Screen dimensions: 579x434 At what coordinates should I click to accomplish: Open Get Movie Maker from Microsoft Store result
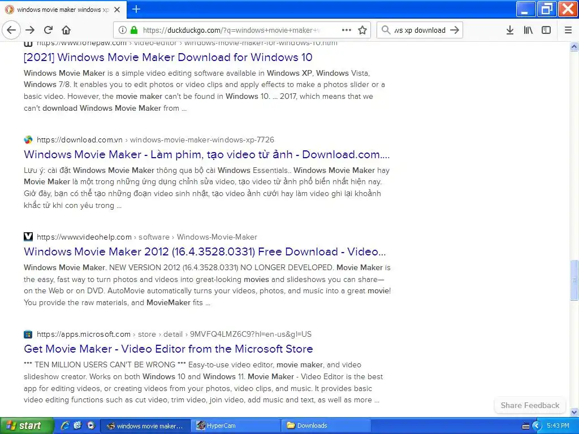tap(168, 349)
